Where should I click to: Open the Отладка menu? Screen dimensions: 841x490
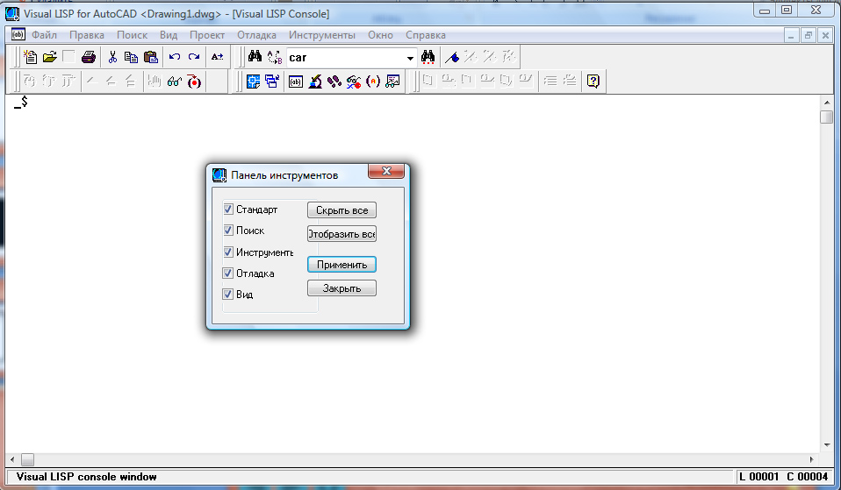pyautogui.click(x=257, y=35)
